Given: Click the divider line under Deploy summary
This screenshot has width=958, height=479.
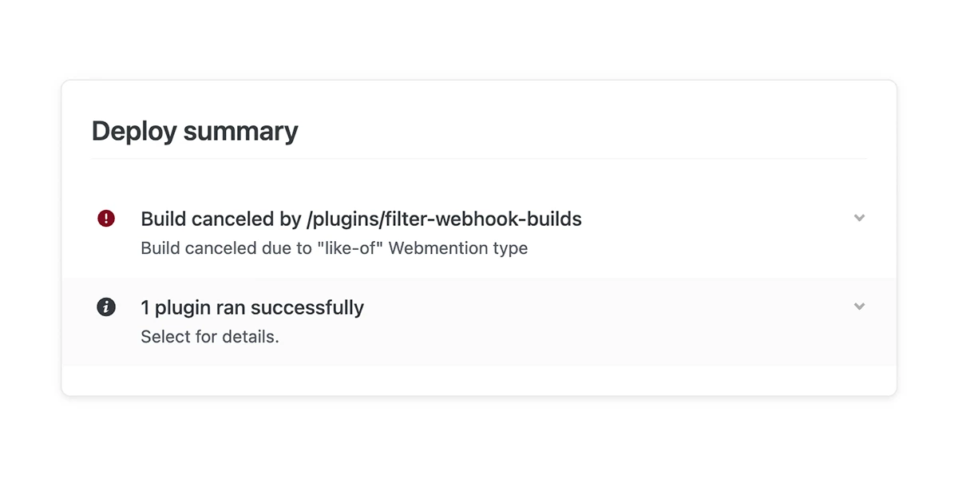Looking at the screenshot, I should pyautogui.click(x=479, y=159).
